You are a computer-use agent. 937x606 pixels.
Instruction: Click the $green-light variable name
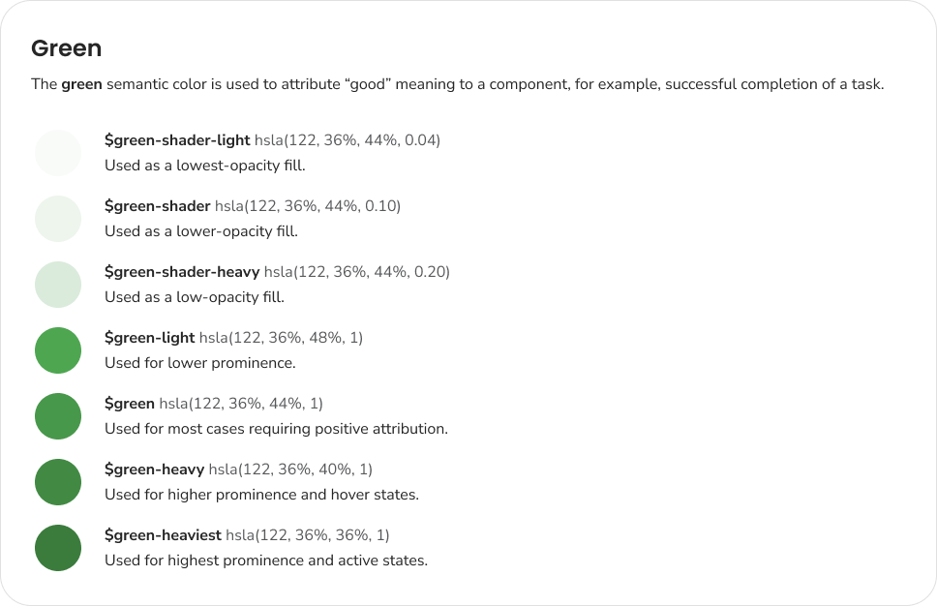pos(149,338)
